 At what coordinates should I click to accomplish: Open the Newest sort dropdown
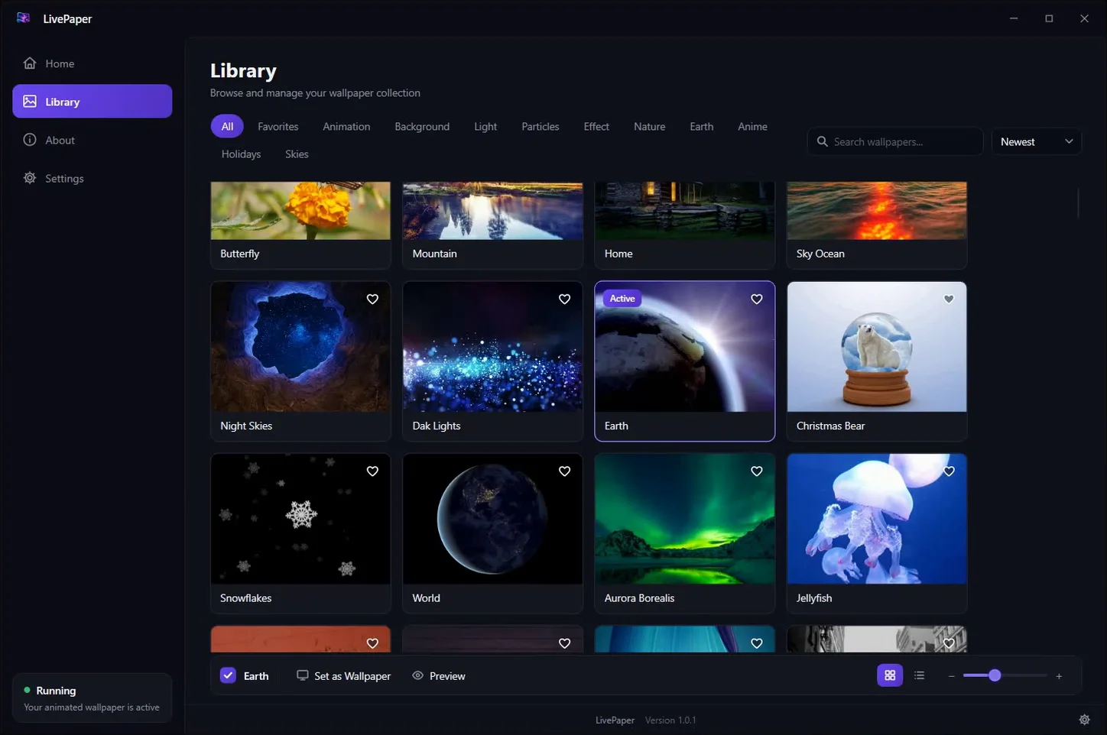point(1036,141)
